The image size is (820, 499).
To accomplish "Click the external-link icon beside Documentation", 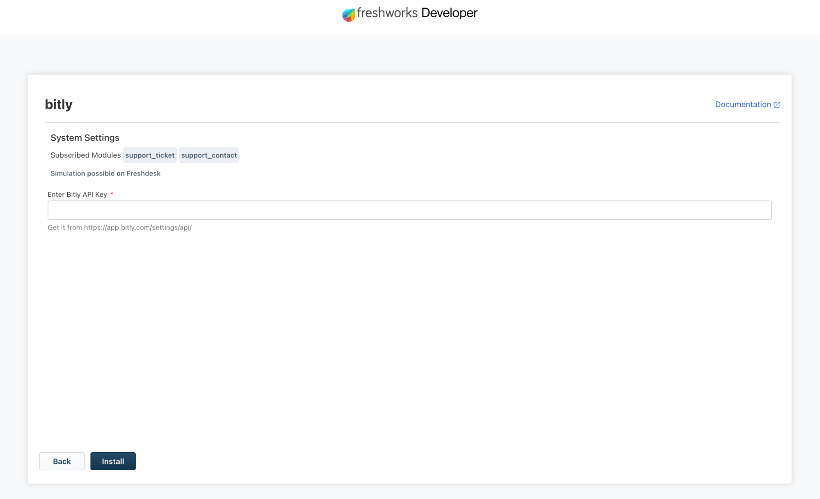I will [777, 105].
